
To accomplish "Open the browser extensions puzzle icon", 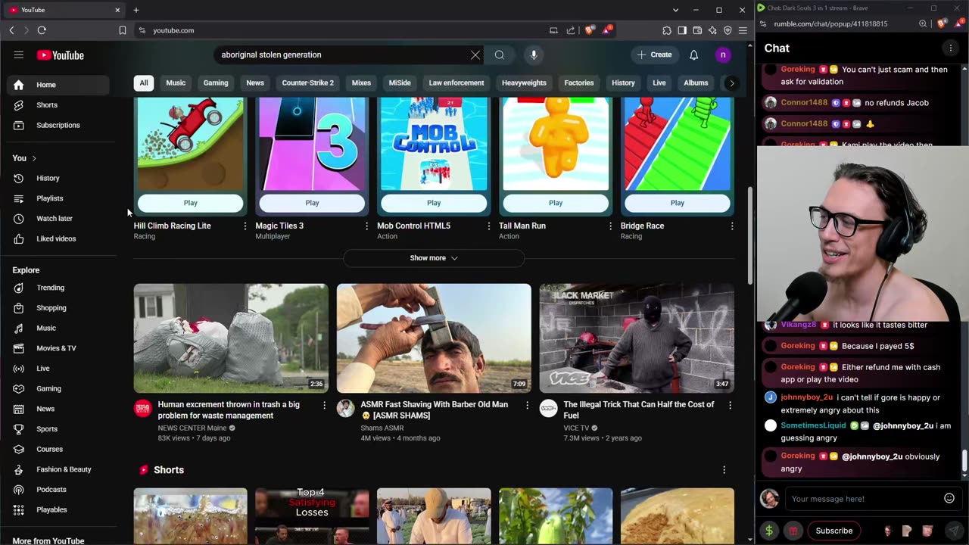I will pos(666,30).
